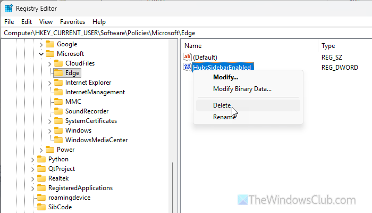Expand the Windows key
Screen dimensions: 372x213
(x=49, y=131)
